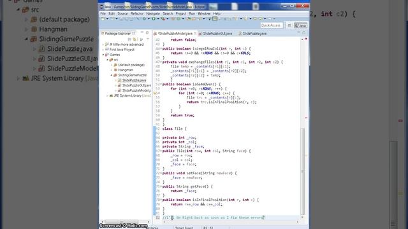This screenshot has width=408, height=229.
Task: Click the 'return true;' code line
Action: click(182, 115)
